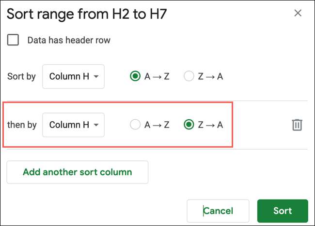This screenshot has width=315, height=226.
Task: Click "Add another sort column"
Action: point(77,172)
